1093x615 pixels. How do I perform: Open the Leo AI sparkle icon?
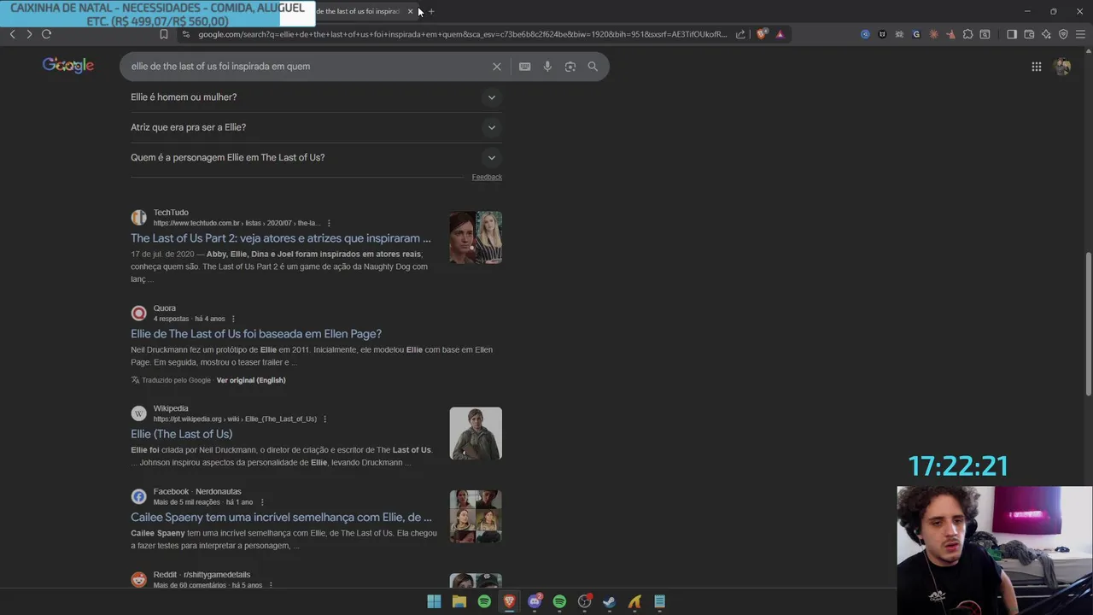click(x=1046, y=34)
